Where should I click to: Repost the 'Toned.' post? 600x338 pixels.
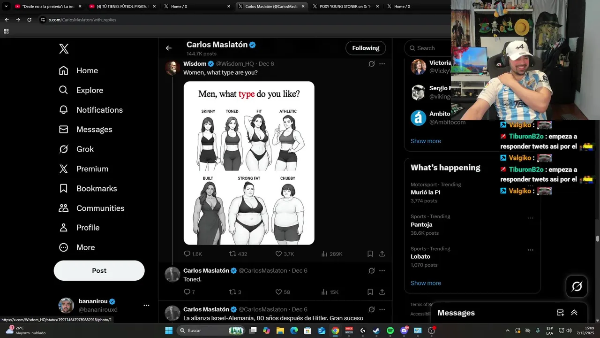[x=235, y=292]
